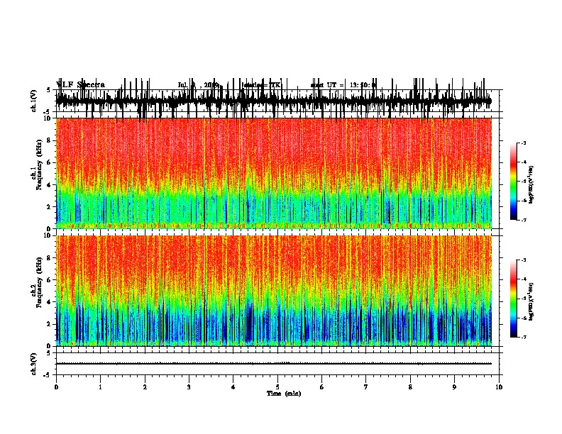Click the ch.1 voltage waveform trace panel

pos(279,101)
